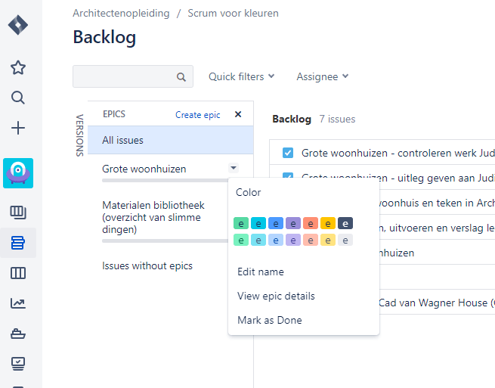This screenshot has height=388, width=495.
Task: Open starred items in sidebar
Action: pos(18,68)
